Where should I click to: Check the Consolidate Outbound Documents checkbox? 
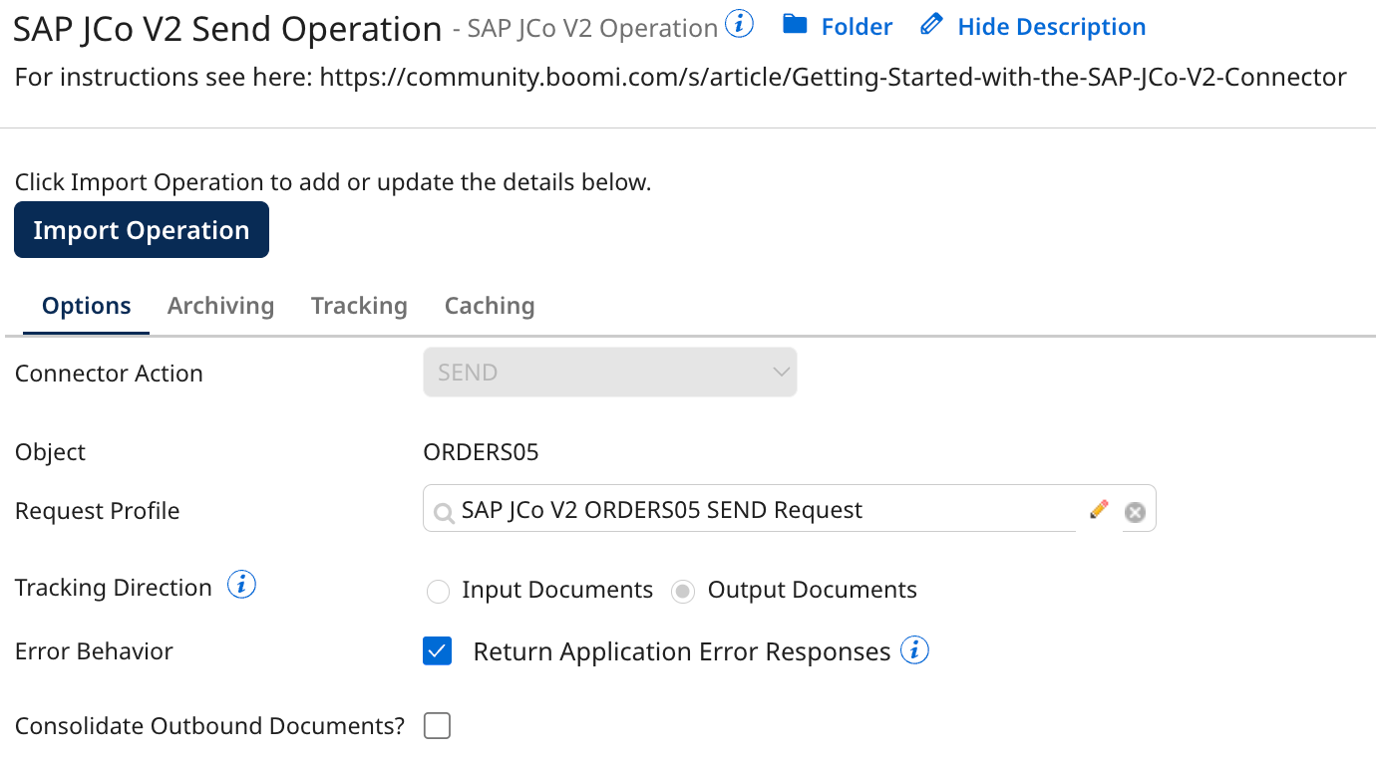pyautogui.click(x=437, y=725)
